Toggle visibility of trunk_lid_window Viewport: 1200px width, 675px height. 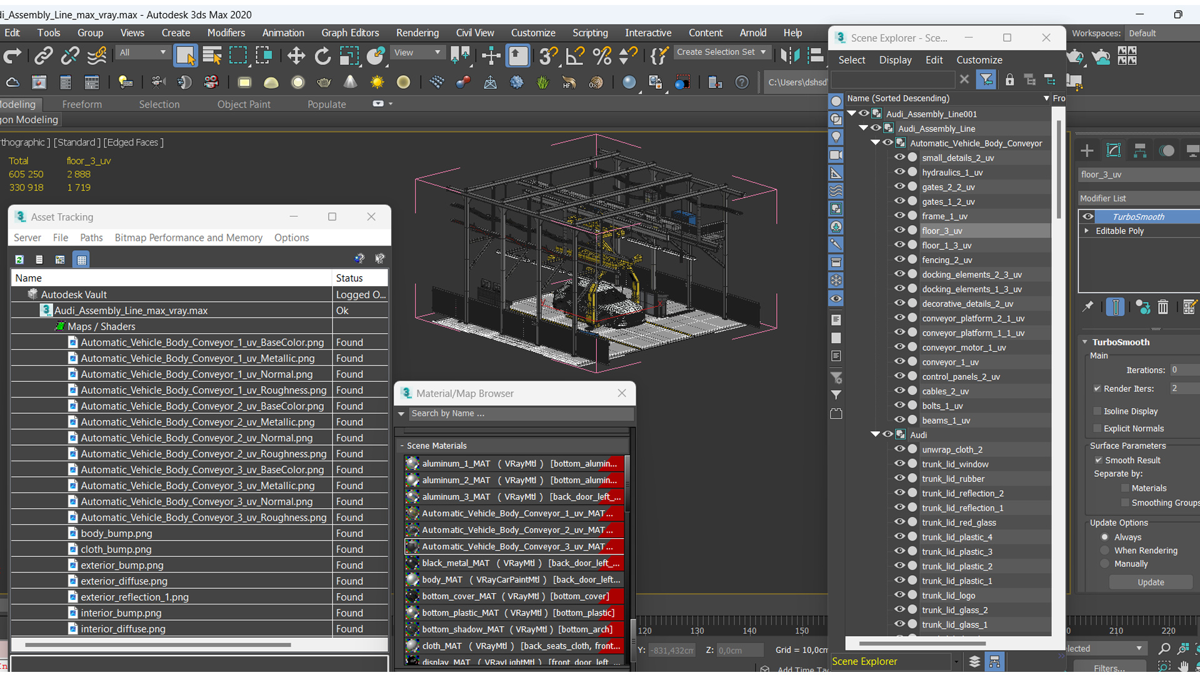pos(899,464)
